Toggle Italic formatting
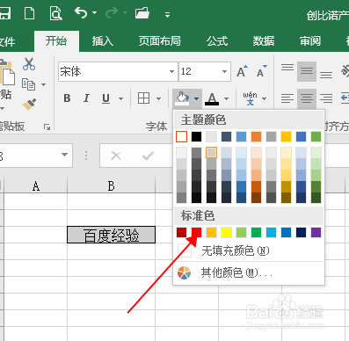349x341 pixels. pos(86,98)
